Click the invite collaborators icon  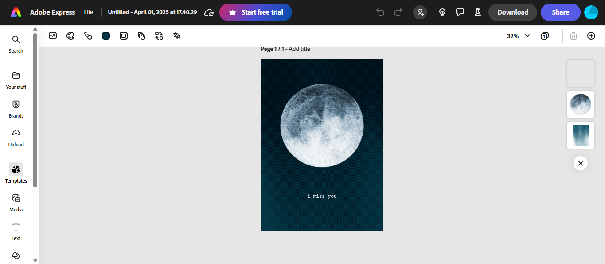point(420,12)
